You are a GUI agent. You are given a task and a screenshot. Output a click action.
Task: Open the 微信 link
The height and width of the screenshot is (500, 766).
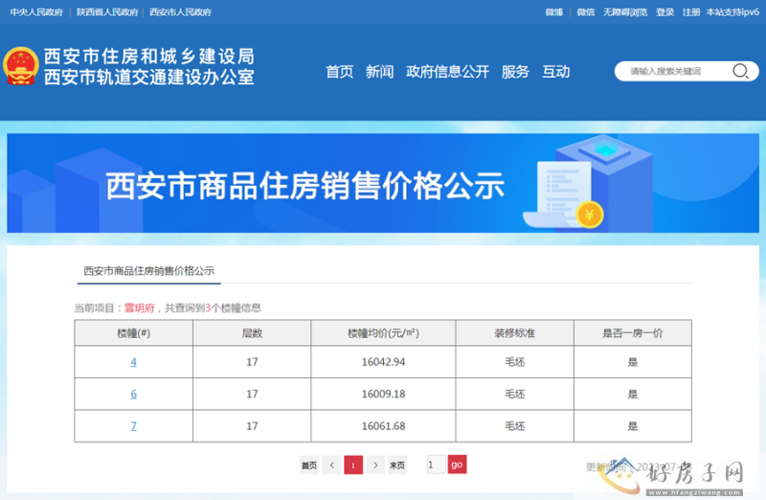(x=586, y=12)
